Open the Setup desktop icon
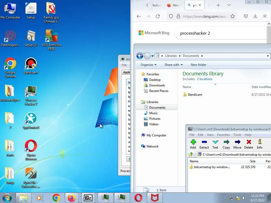The image size is (271, 203). (31, 11)
